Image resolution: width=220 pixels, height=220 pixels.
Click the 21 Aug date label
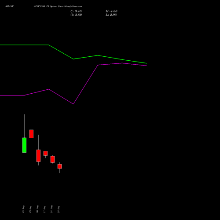44,209
